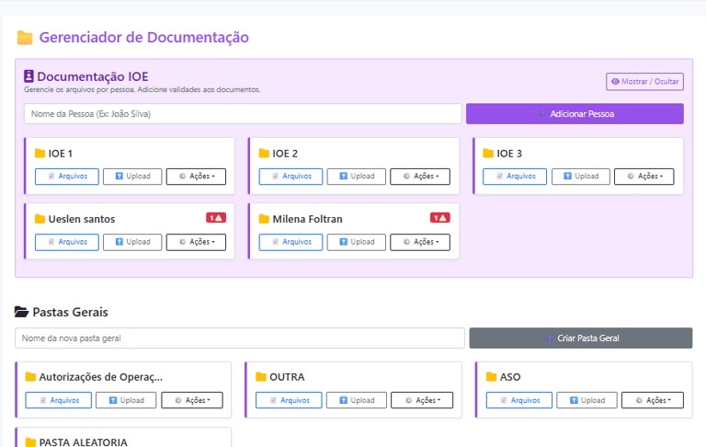The width and height of the screenshot is (706, 447).
Task: Expand the Ações dropdown for Milena Foltran
Action: [x=420, y=242]
